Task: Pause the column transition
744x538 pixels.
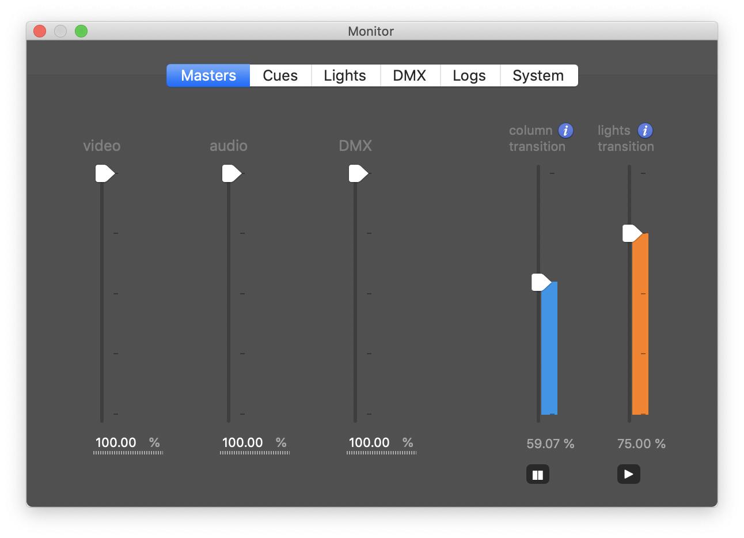Action: pyautogui.click(x=537, y=475)
